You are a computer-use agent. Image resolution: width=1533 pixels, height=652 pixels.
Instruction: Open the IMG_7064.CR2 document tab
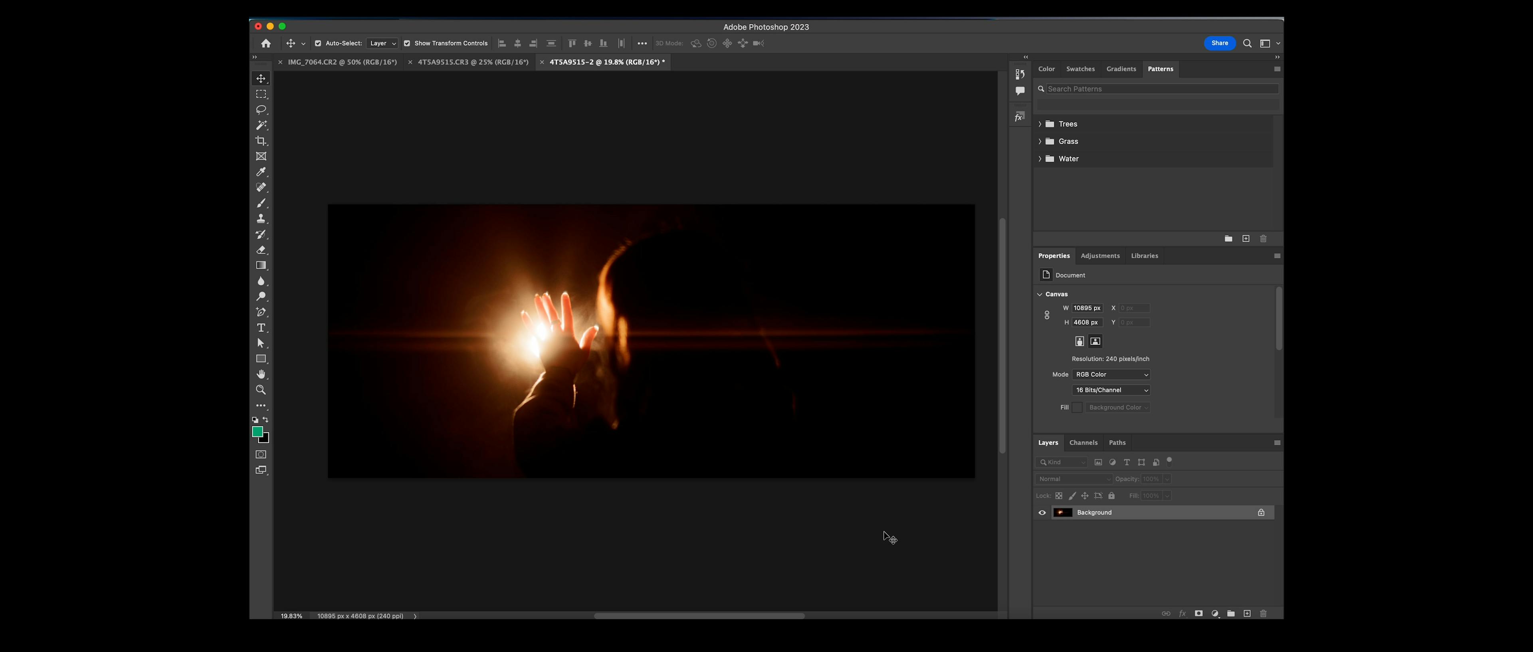tap(342, 62)
